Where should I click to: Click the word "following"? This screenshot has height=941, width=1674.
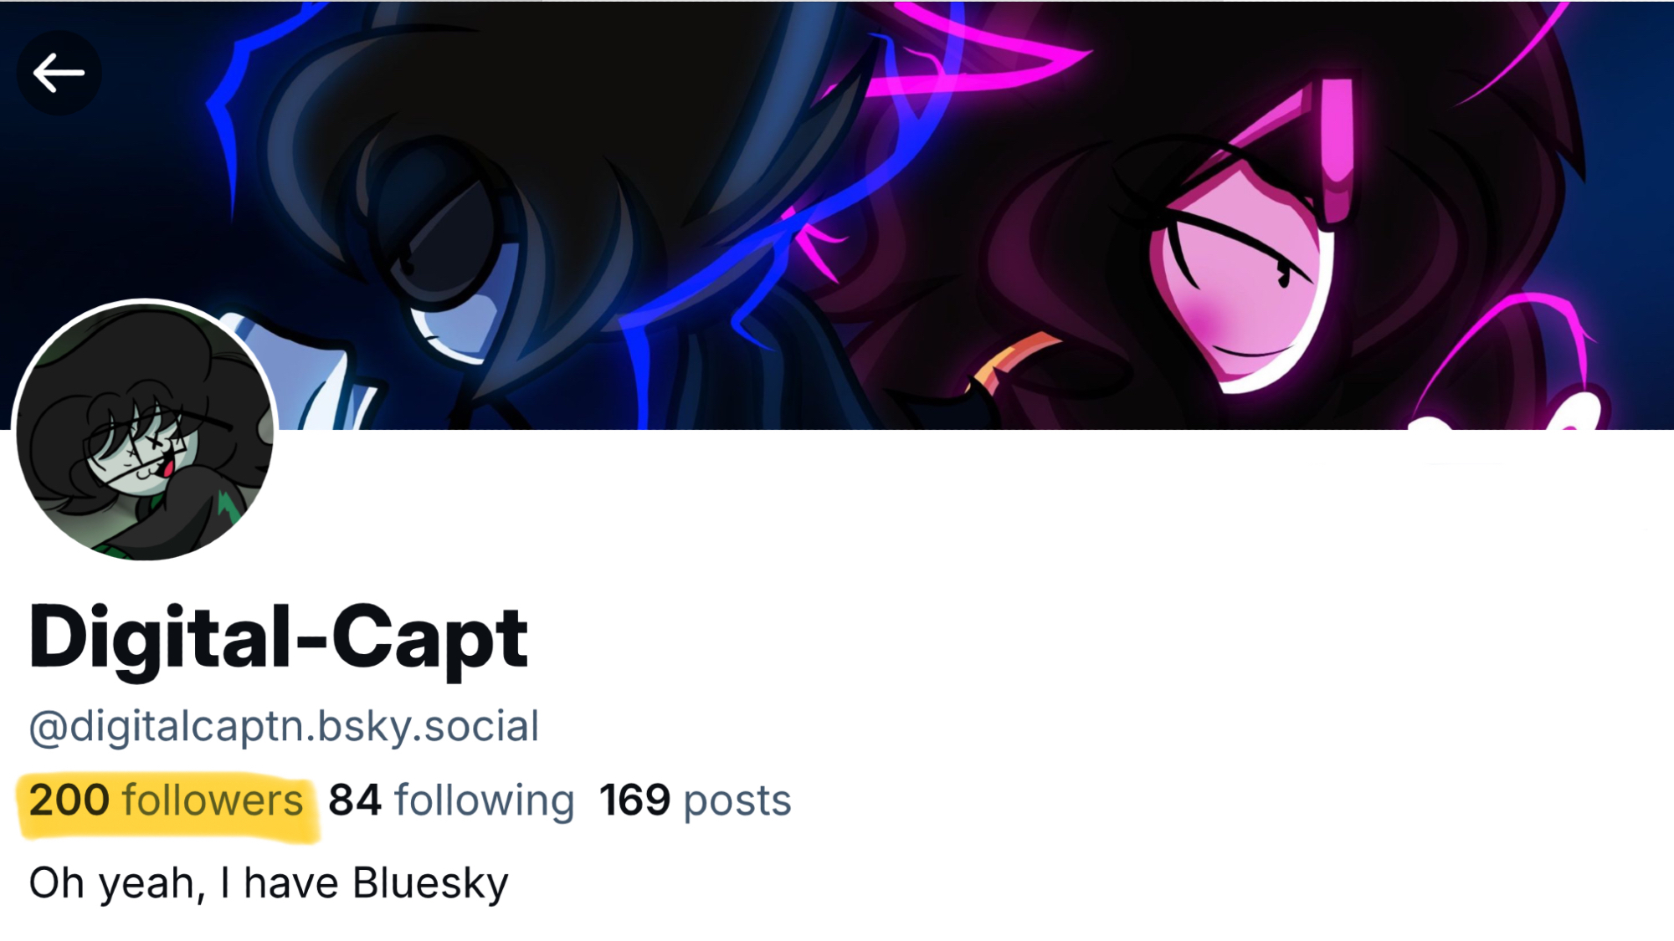[485, 802]
